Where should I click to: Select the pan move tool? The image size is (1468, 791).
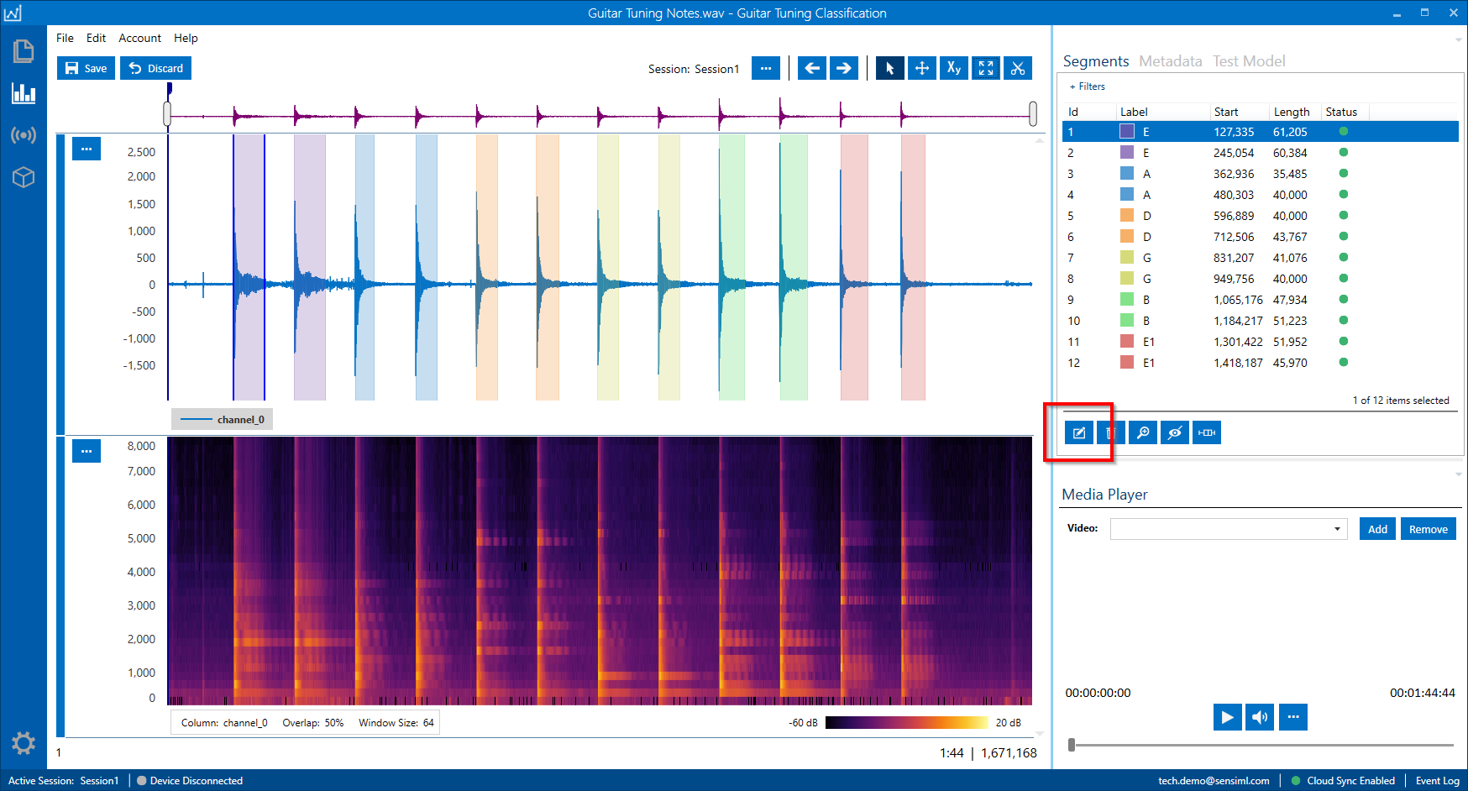(x=921, y=68)
